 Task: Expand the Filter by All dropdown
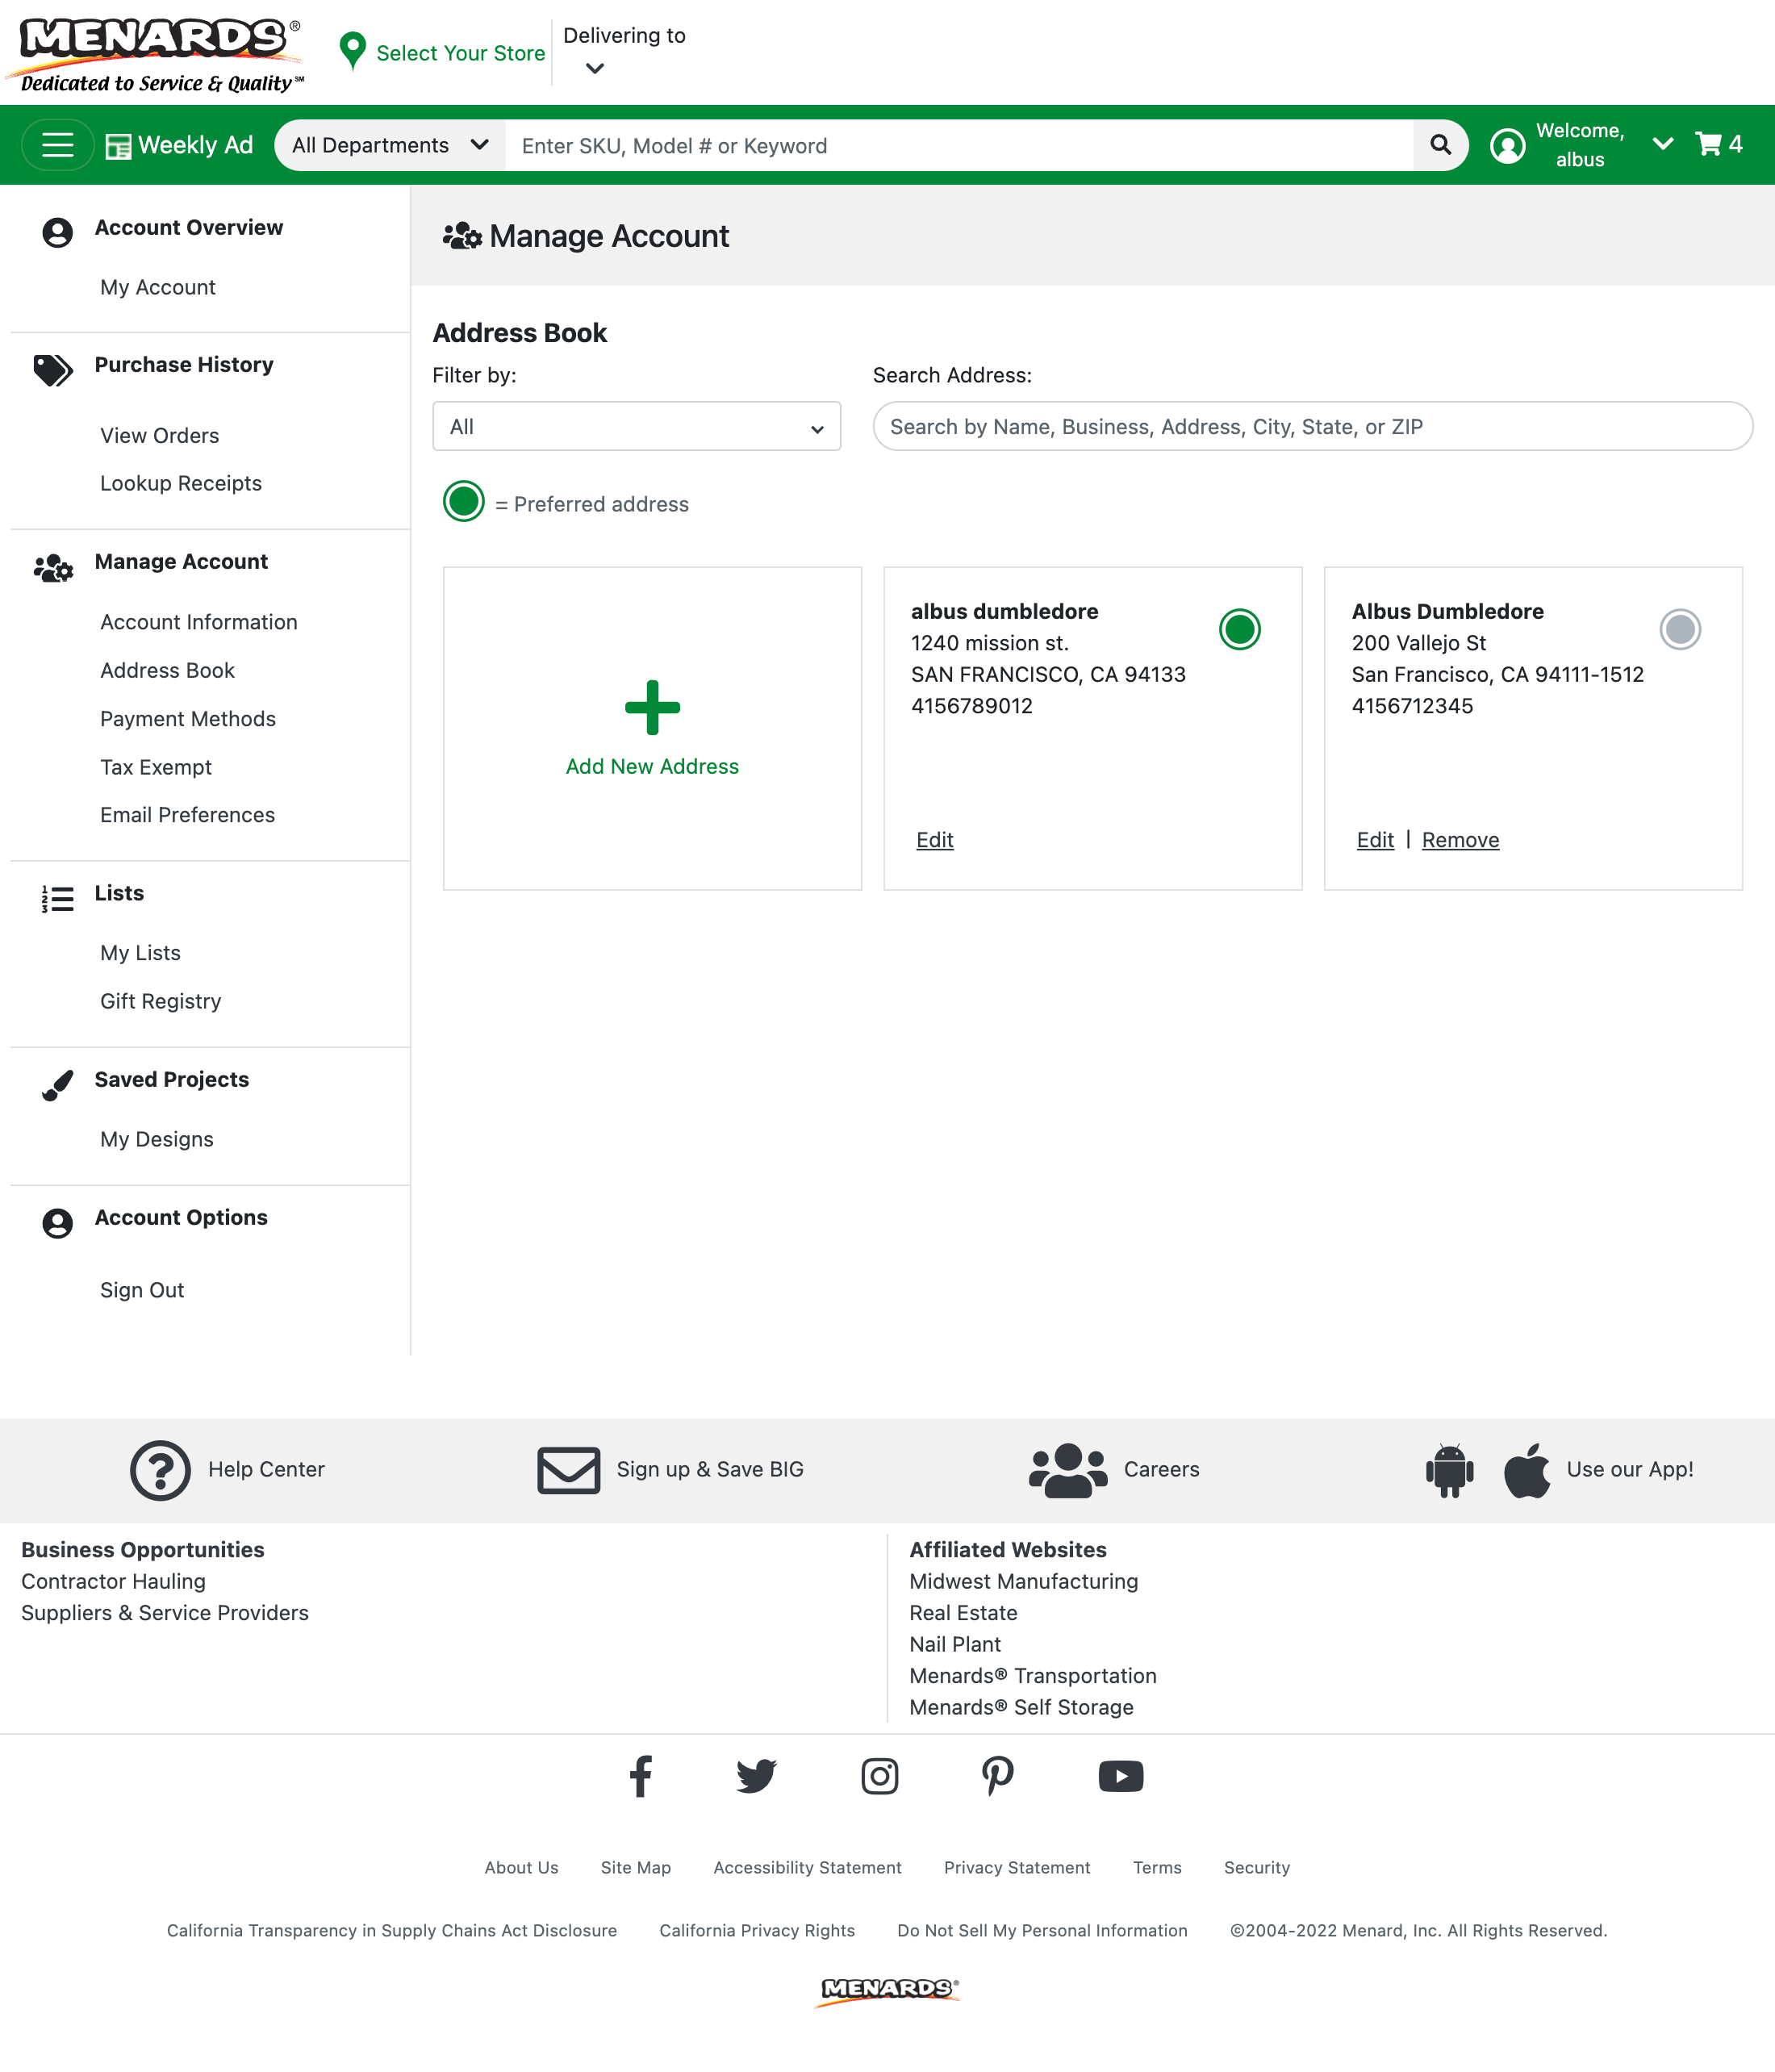pos(636,427)
